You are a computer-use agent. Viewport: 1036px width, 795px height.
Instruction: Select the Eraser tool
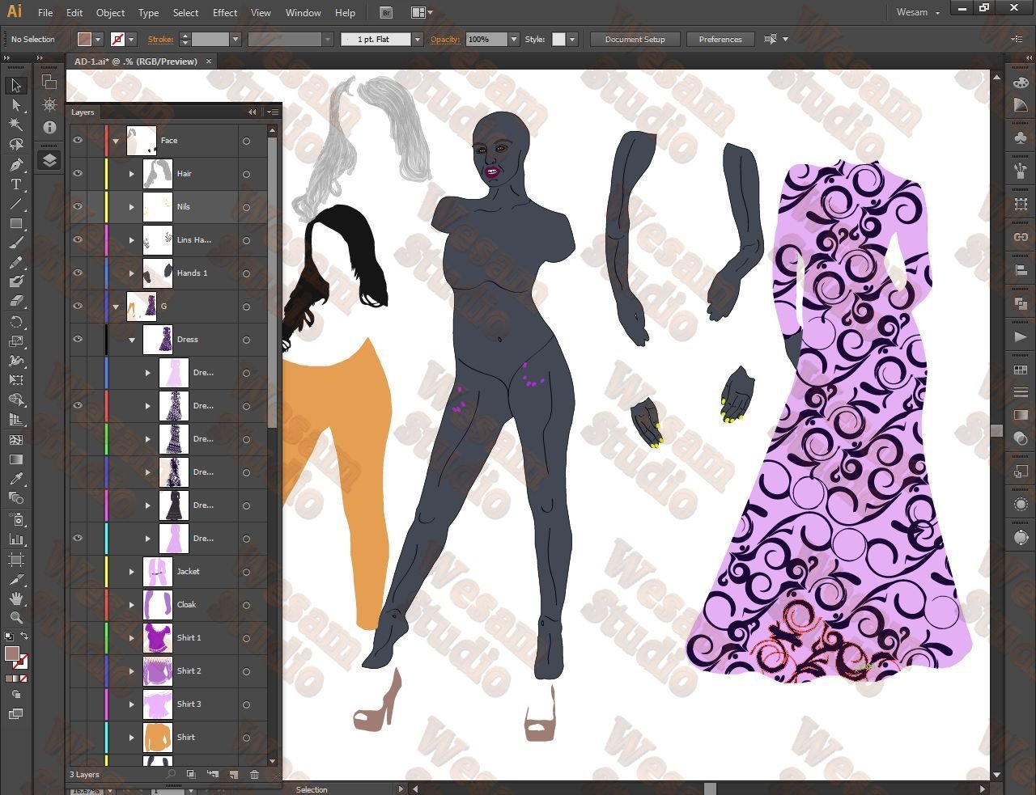click(15, 301)
